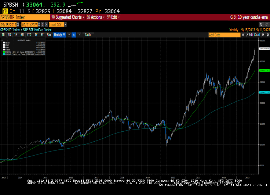
Task: Open the Edit dropdown menu
Action: (x=113, y=17)
